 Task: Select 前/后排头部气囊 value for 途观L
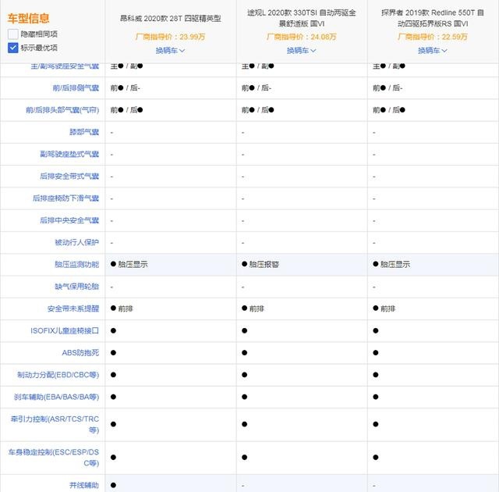point(258,110)
